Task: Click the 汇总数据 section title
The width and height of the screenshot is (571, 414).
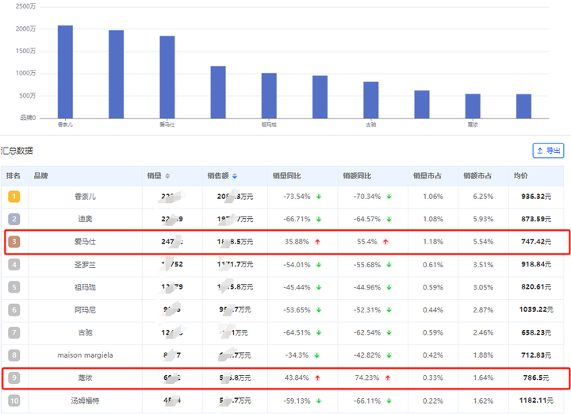Action: 17,151
